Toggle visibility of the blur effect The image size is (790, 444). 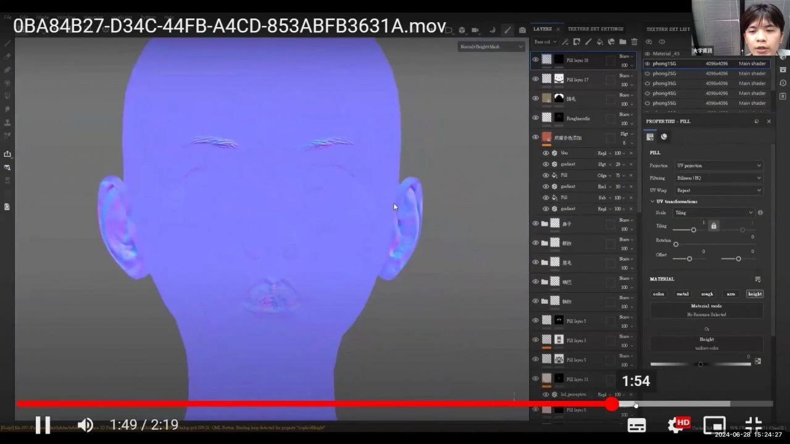coord(546,153)
